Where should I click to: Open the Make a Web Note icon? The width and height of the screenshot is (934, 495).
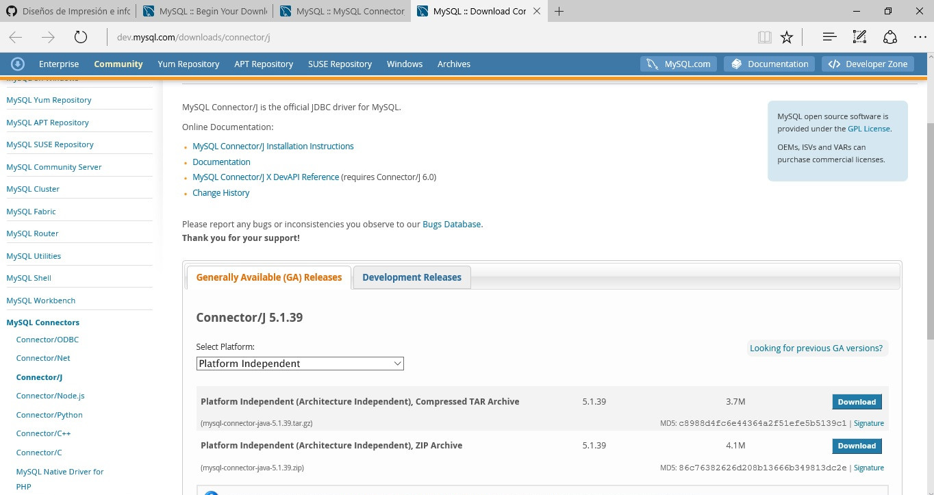[x=859, y=37]
